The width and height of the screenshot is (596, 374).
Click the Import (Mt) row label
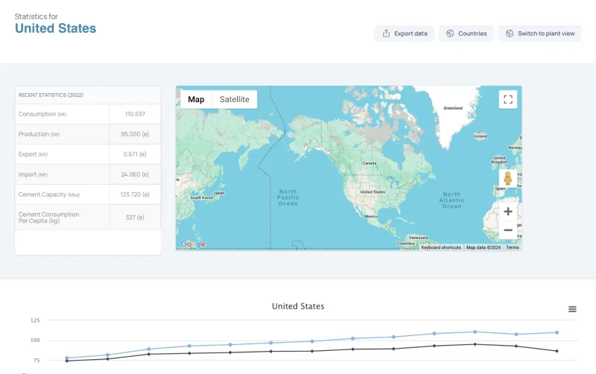pyautogui.click(x=33, y=174)
